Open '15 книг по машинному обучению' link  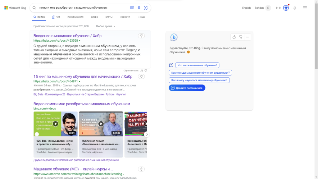tap(83, 76)
